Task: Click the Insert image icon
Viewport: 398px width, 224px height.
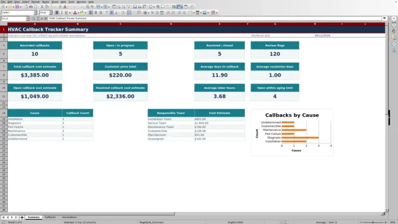Action: pyautogui.click(x=135, y=7)
